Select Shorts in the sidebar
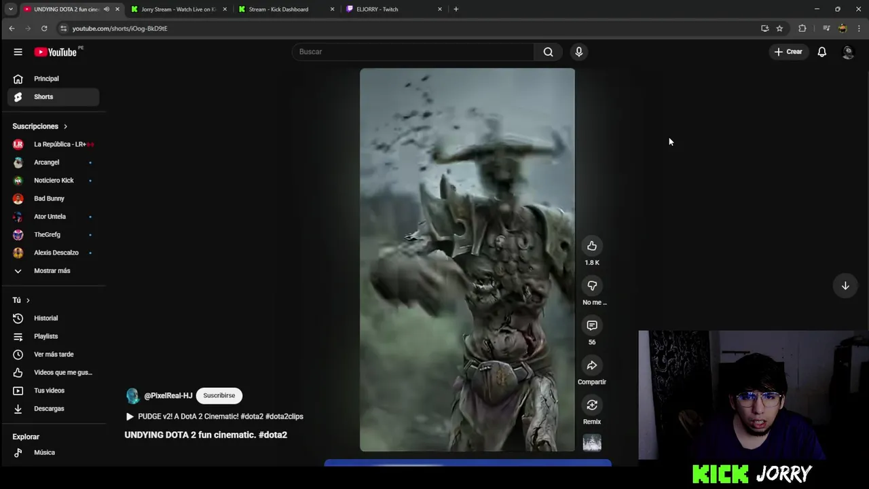The width and height of the screenshot is (869, 489). (x=53, y=96)
